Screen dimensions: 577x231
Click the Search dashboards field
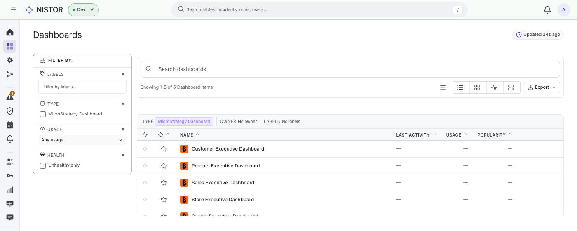(x=350, y=69)
